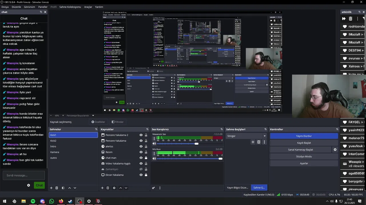Screen dimensions: 366x205
Task: Select the Kick2 scene
Action: click(73, 141)
